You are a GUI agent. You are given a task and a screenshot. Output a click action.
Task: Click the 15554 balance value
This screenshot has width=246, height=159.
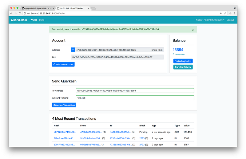(178, 50)
